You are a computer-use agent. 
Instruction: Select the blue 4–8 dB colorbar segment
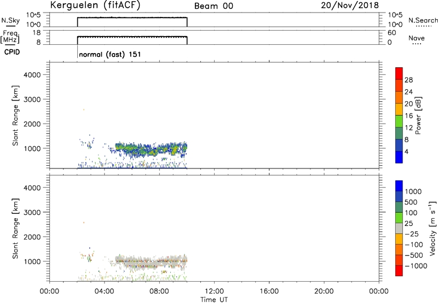coord(399,145)
